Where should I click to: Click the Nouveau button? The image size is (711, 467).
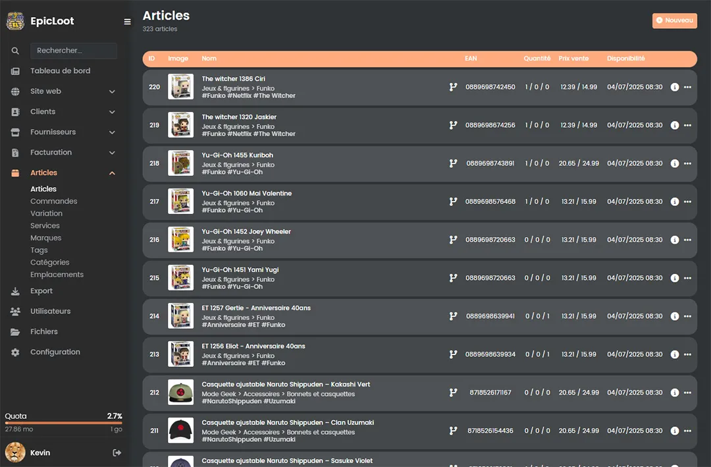[674, 20]
